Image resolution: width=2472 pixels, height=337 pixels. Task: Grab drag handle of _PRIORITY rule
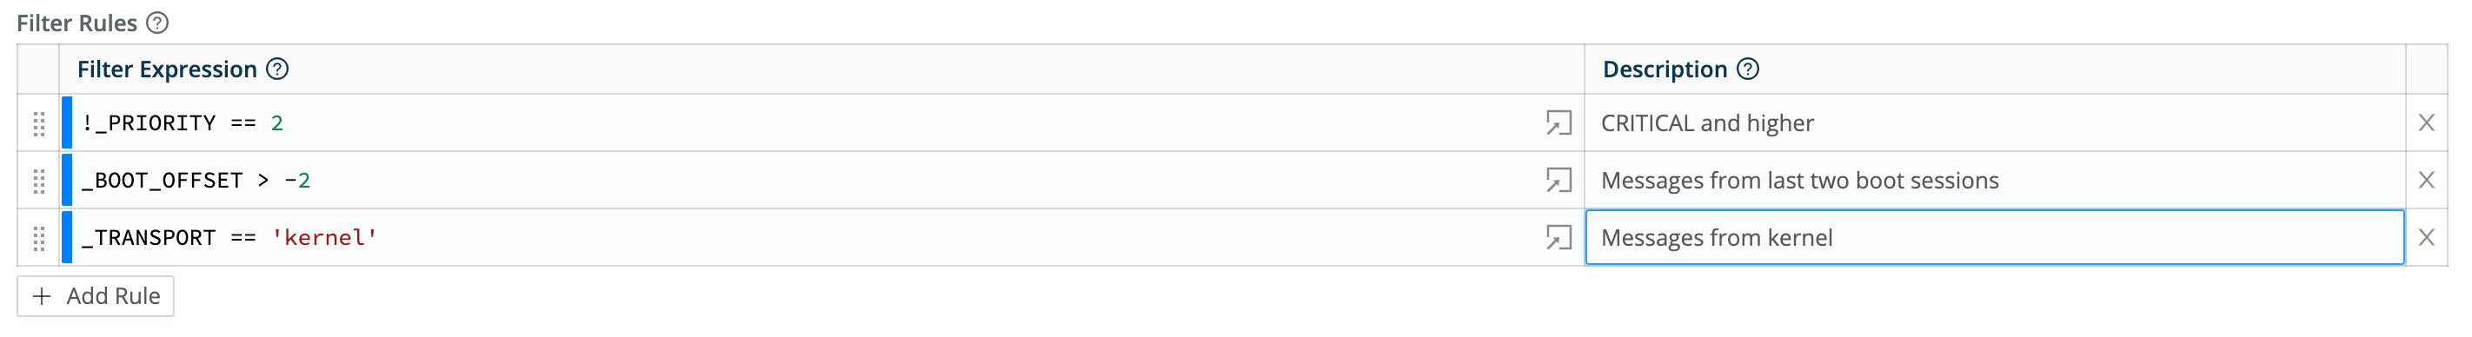click(x=39, y=122)
